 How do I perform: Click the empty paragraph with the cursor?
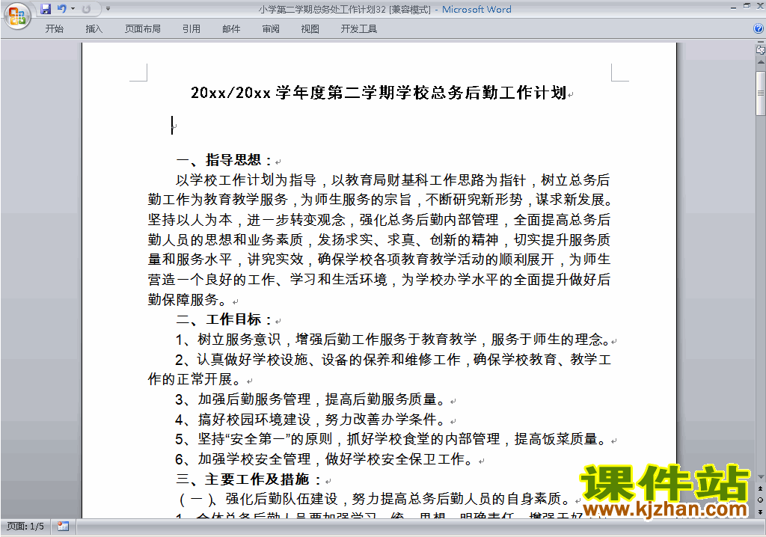pos(174,126)
